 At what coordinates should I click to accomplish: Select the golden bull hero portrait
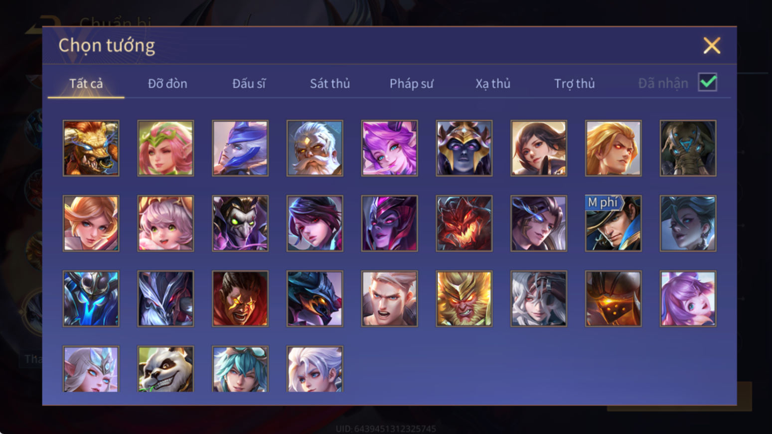(91, 148)
